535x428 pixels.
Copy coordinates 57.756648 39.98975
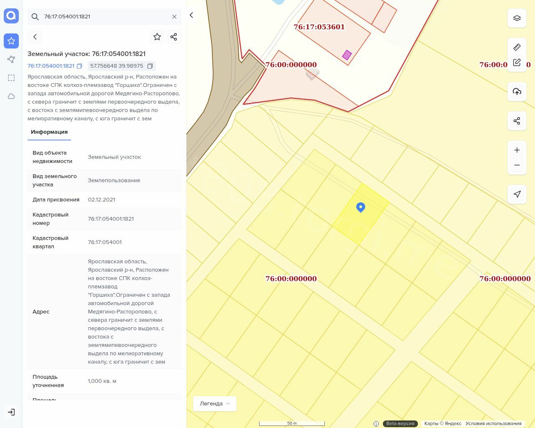[x=150, y=66]
